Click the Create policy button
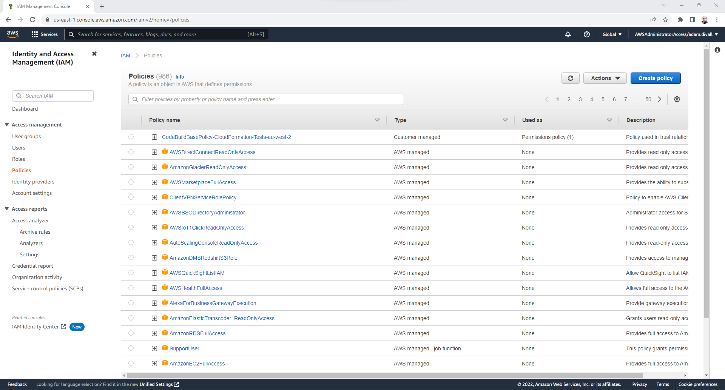This screenshot has width=725, height=390. [655, 78]
